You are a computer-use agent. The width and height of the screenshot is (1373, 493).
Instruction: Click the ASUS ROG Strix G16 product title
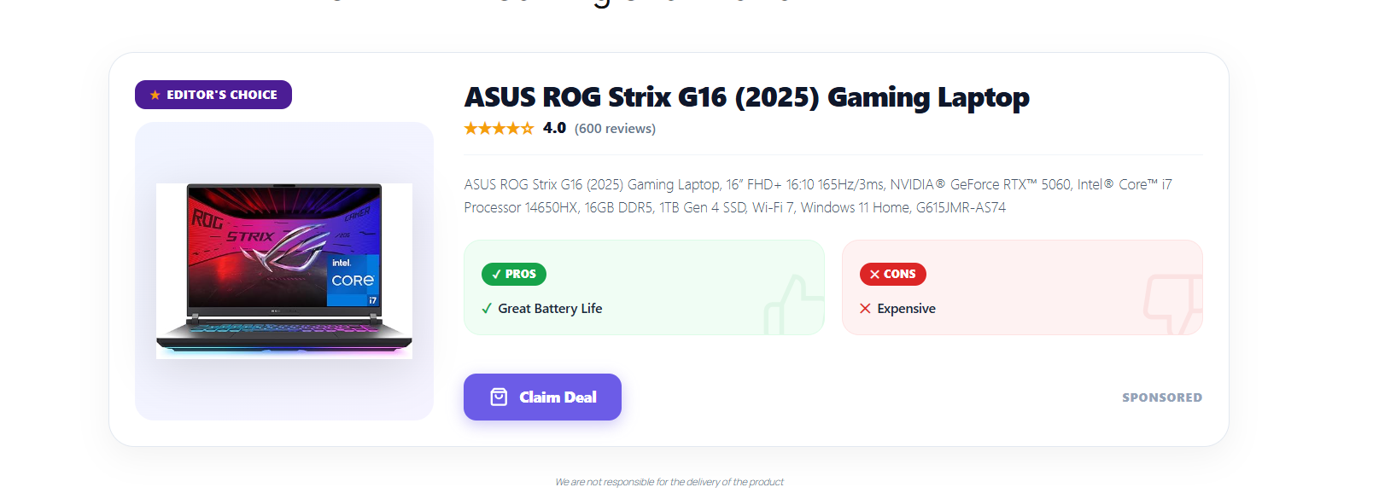(747, 97)
